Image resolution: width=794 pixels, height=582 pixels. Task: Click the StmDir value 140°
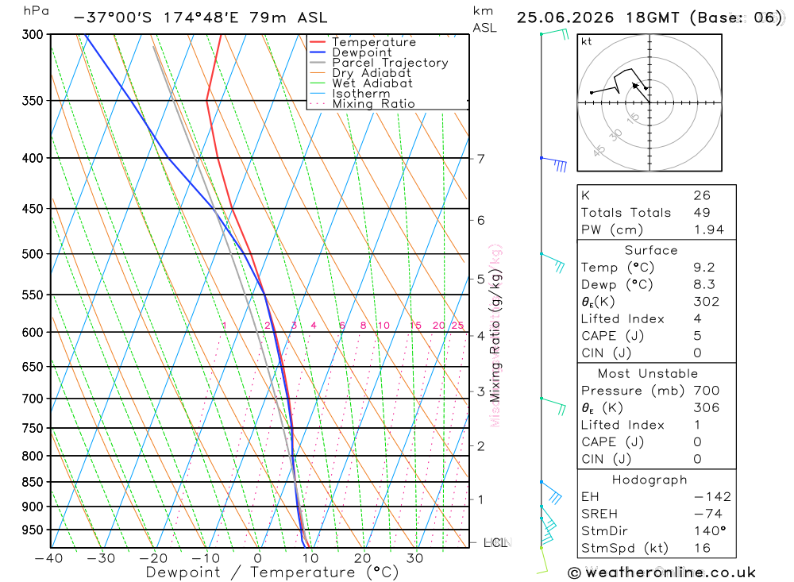[x=710, y=531]
